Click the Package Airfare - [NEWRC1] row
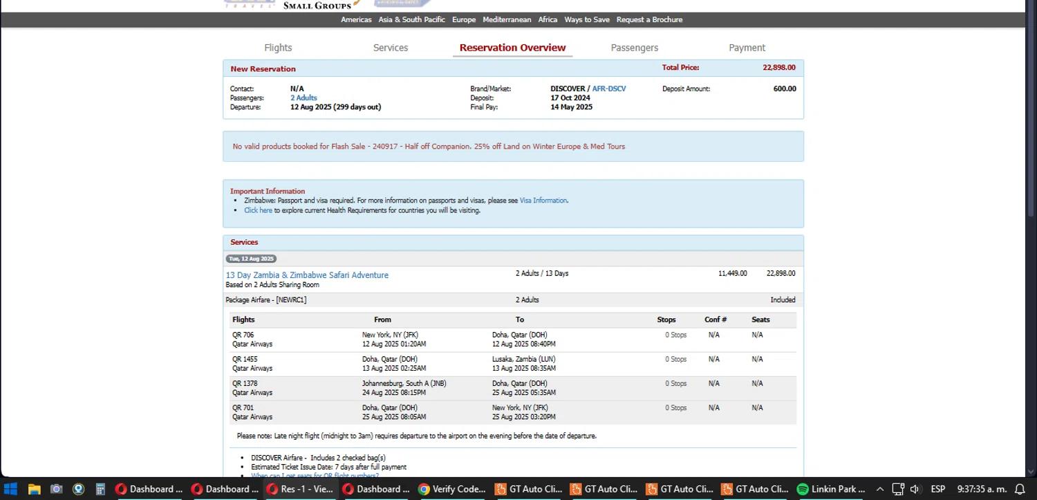The image size is (1037, 500). pos(512,300)
